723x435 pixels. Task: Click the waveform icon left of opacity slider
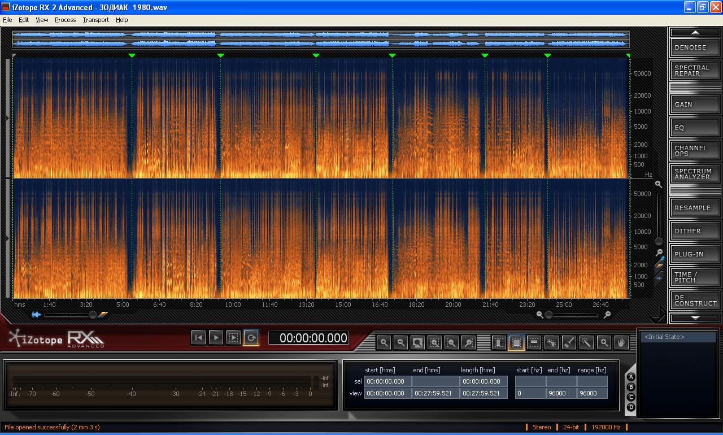pos(37,315)
